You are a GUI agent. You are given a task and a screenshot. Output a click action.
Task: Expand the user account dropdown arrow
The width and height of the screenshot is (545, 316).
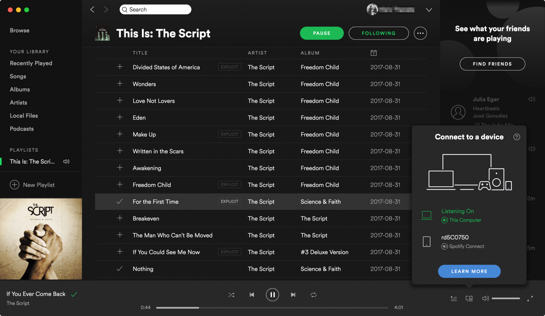pos(429,10)
